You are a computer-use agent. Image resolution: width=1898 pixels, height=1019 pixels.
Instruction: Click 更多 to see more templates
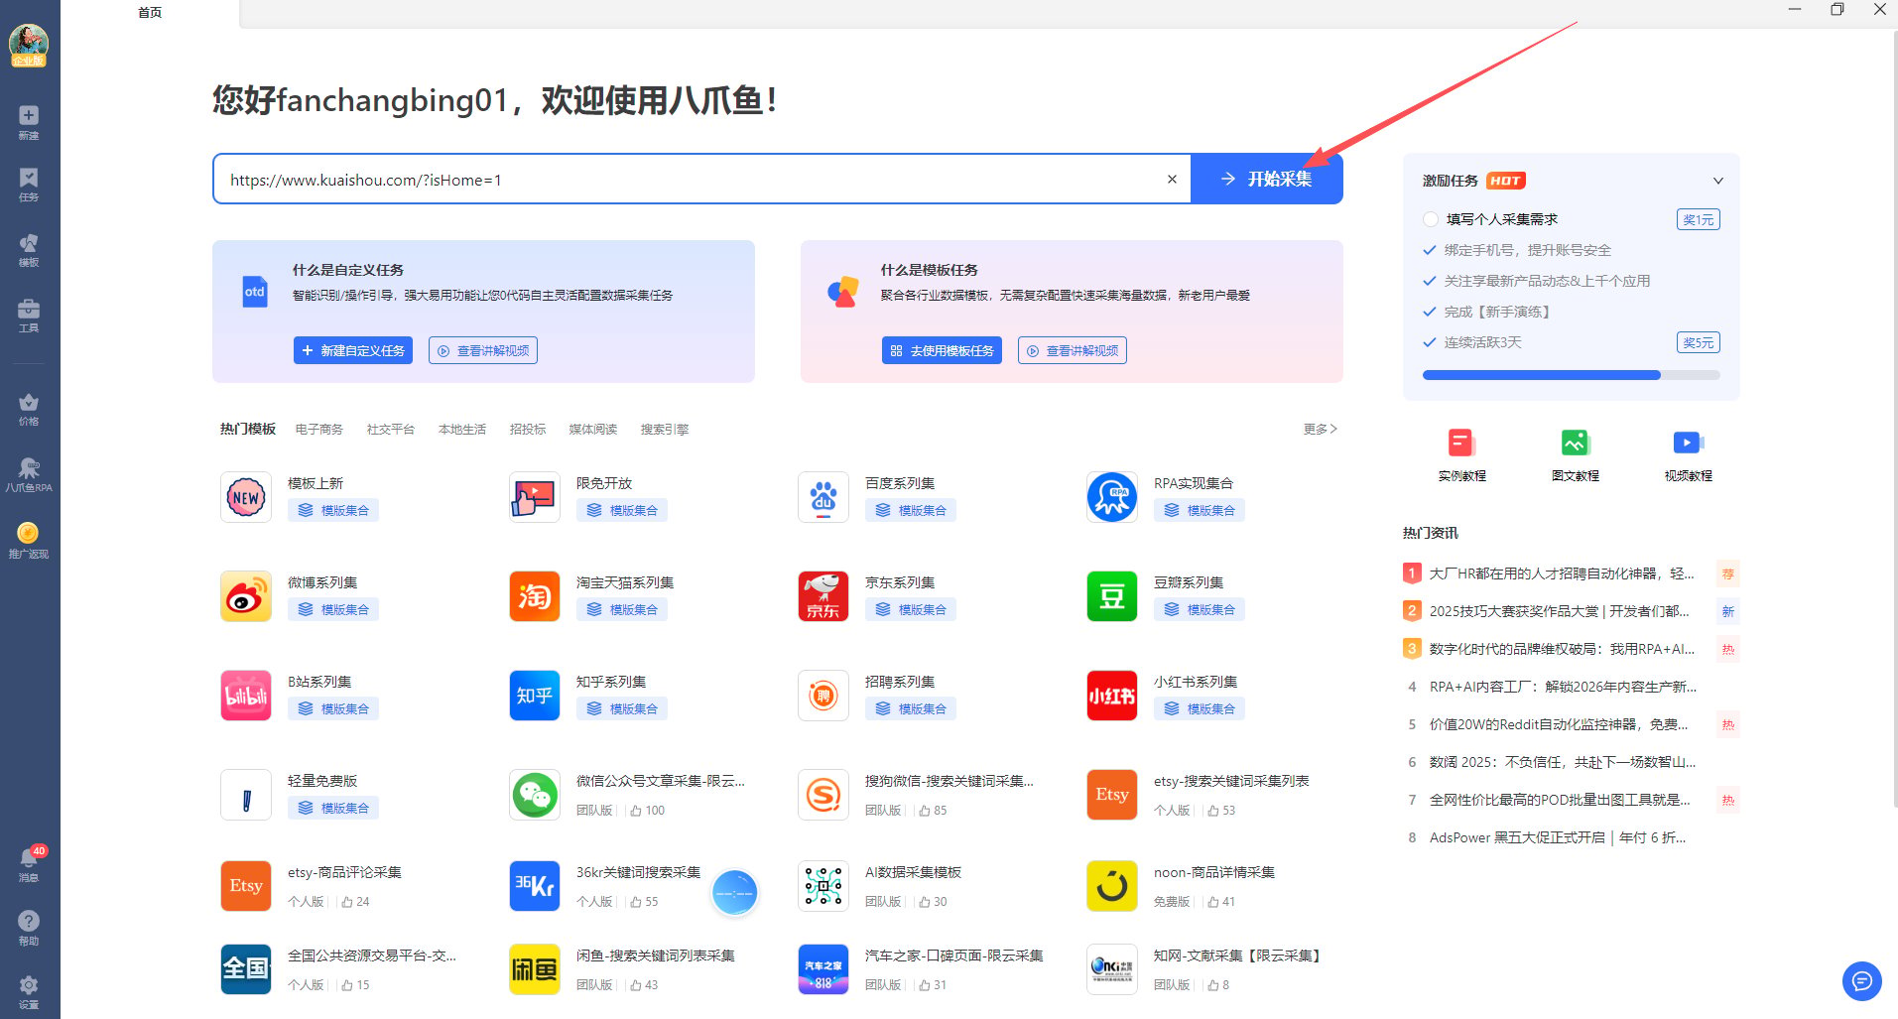1320,429
